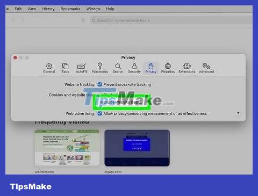Open the elgato.com frequently visited thumbnail
This screenshot has width=258, height=196.
pyautogui.click(x=137, y=148)
